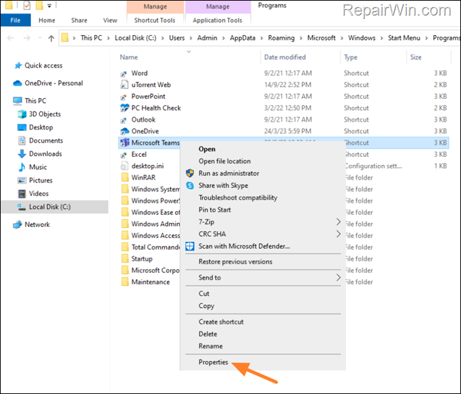
Task: Open the recent locations dropdown arrow
Action: coord(40,39)
